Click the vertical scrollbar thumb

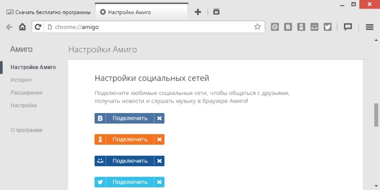(376, 115)
